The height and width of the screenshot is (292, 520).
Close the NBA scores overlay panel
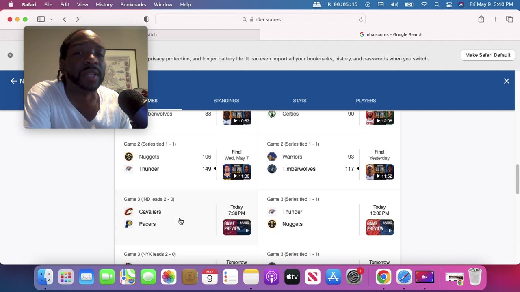point(507,81)
